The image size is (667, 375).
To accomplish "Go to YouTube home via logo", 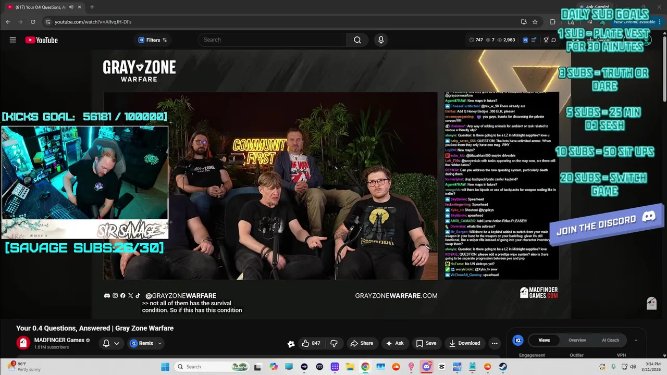I will 41,40.
